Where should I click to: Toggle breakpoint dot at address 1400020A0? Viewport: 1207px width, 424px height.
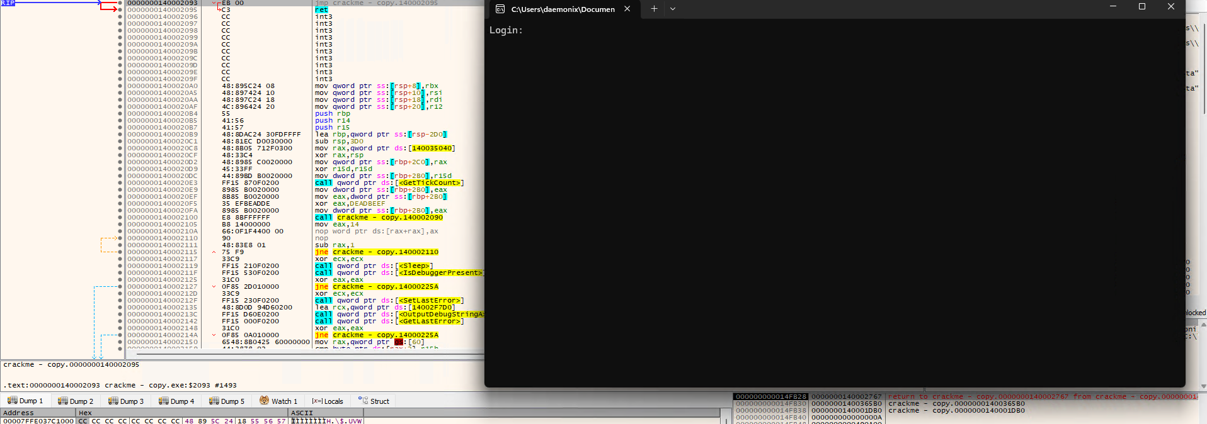(120, 86)
